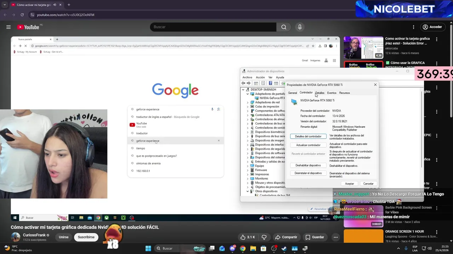Click Desinstalar el dispositivo button
Screen dimensions: 453x254
click(x=308, y=173)
